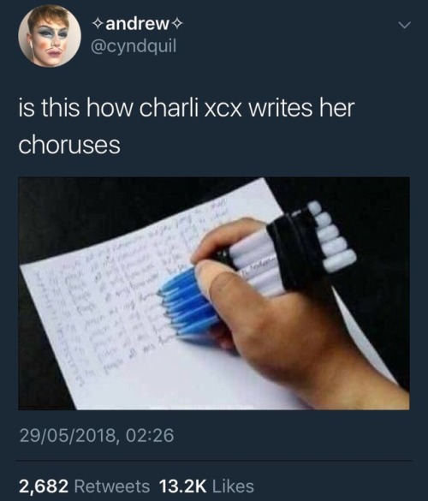The width and height of the screenshot is (428, 501).
Task: Open andrew's profile picture avatar
Action: pos(50,35)
